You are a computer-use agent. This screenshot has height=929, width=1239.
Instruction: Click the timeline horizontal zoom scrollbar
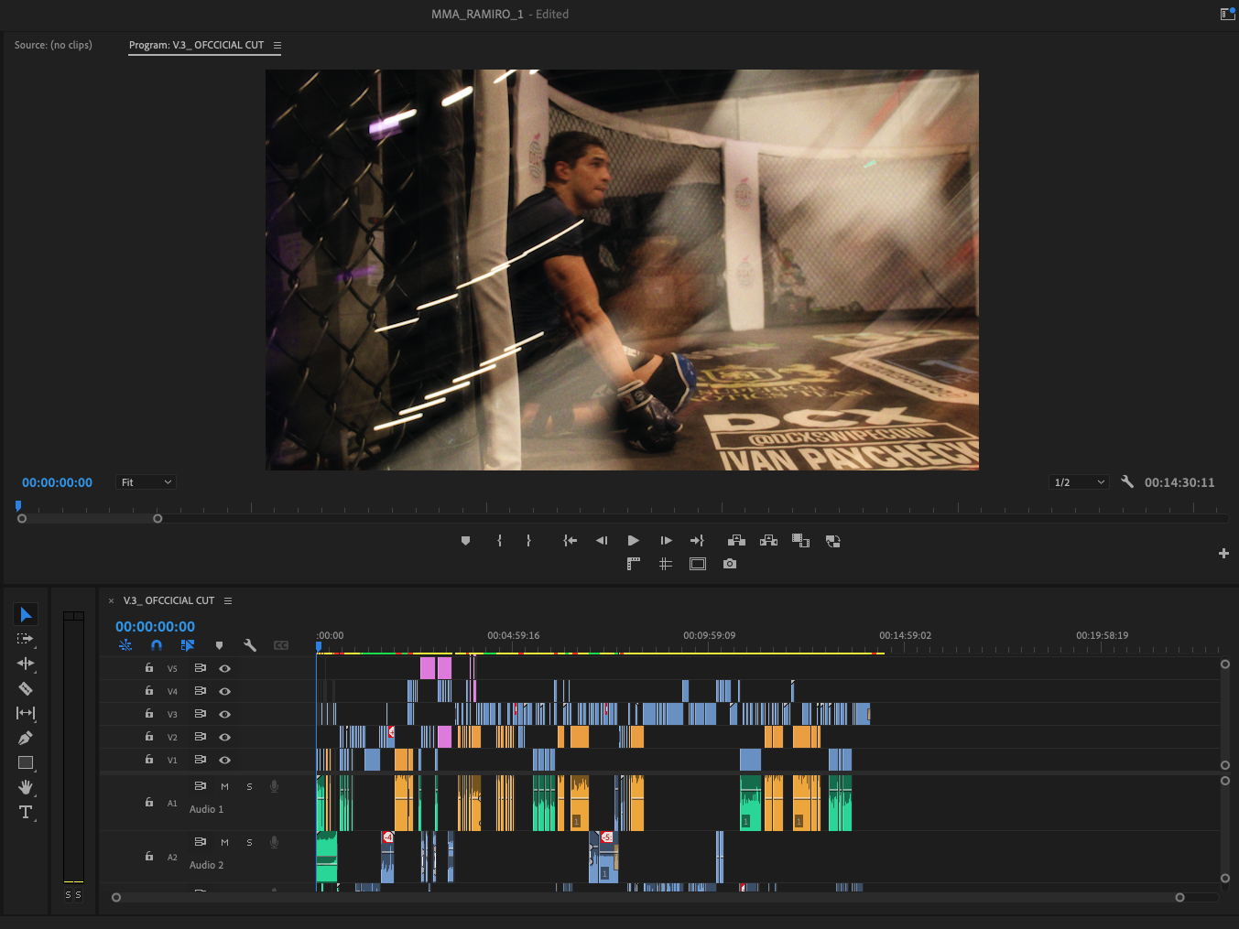tap(647, 897)
